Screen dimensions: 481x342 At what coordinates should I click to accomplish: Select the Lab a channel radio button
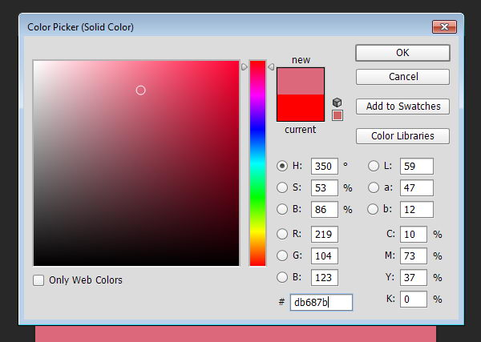coord(374,188)
